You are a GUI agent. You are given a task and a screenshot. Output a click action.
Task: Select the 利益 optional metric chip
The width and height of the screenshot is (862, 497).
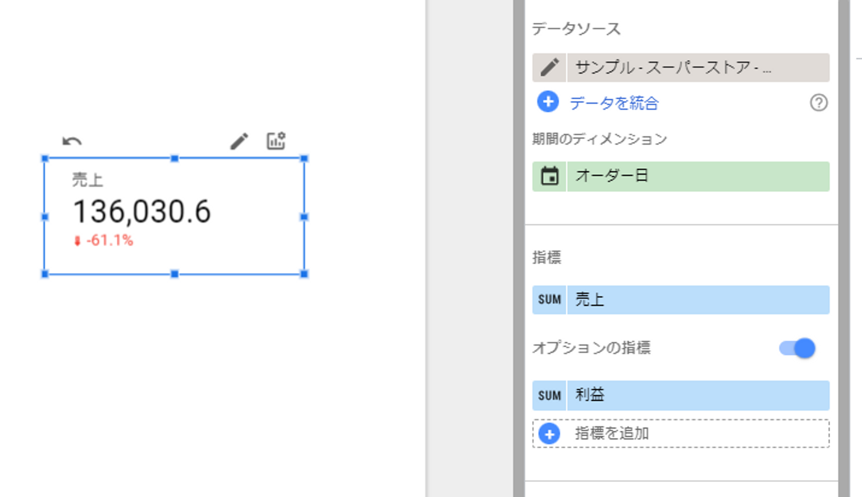(698, 395)
